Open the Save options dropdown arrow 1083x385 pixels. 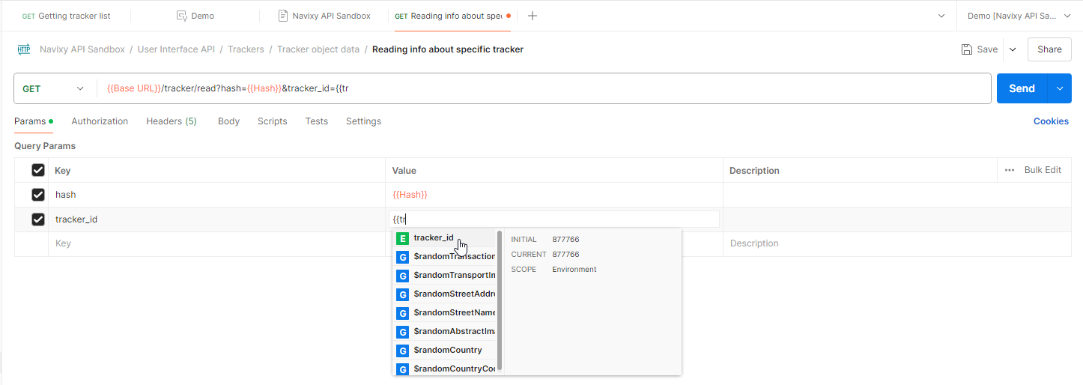(x=1013, y=49)
